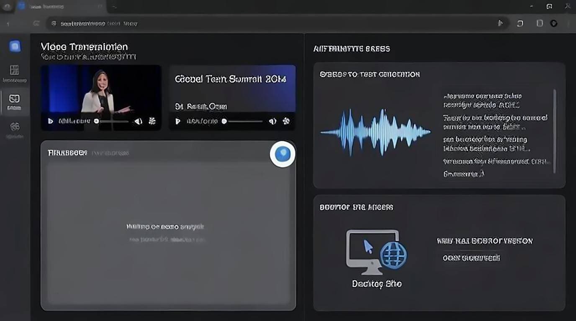Click the audio waveform graphic
576x321 pixels.
click(x=375, y=132)
